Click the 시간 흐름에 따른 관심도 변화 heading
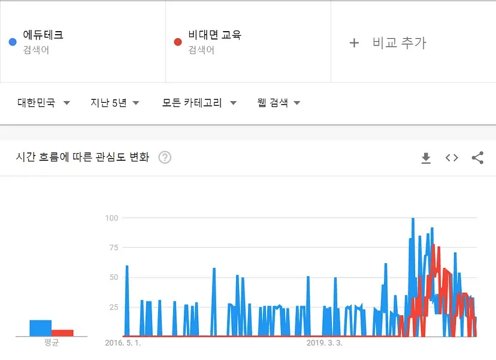 (x=83, y=157)
